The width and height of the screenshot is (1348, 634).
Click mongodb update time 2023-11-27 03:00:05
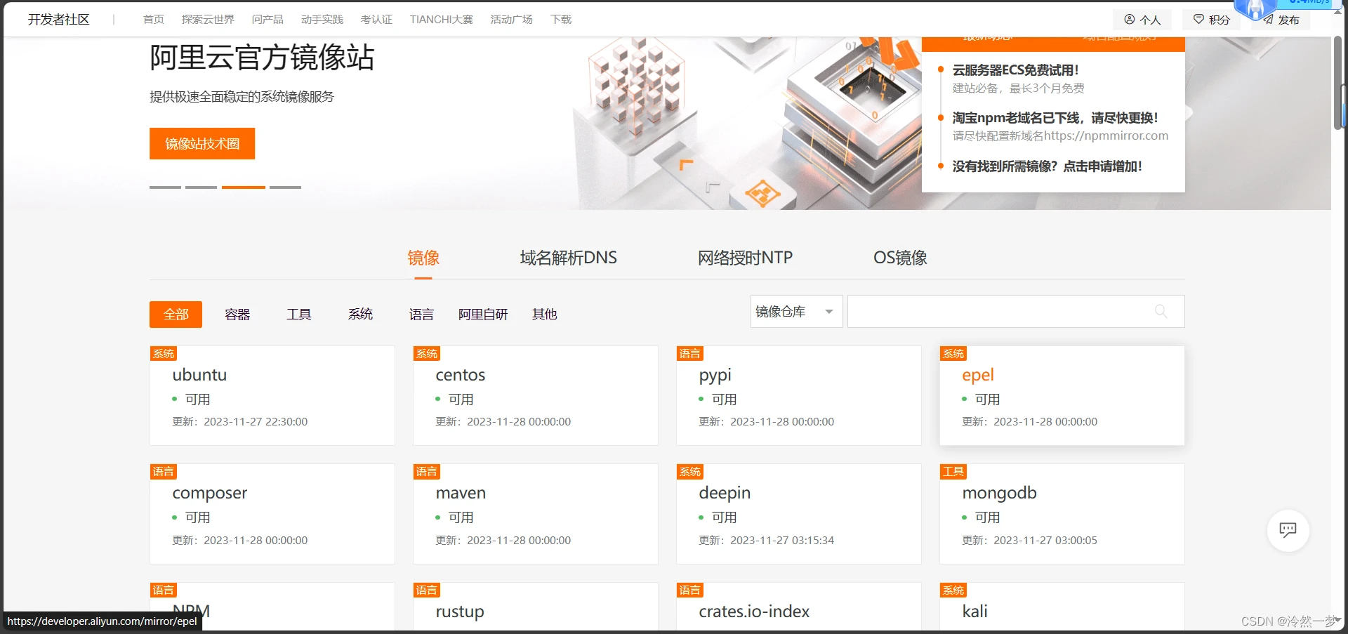tap(1045, 541)
